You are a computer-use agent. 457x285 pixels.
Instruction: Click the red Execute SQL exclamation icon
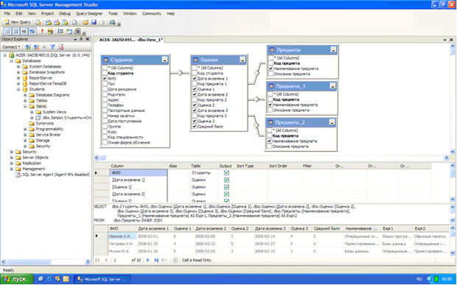click(x=42, y=31)
